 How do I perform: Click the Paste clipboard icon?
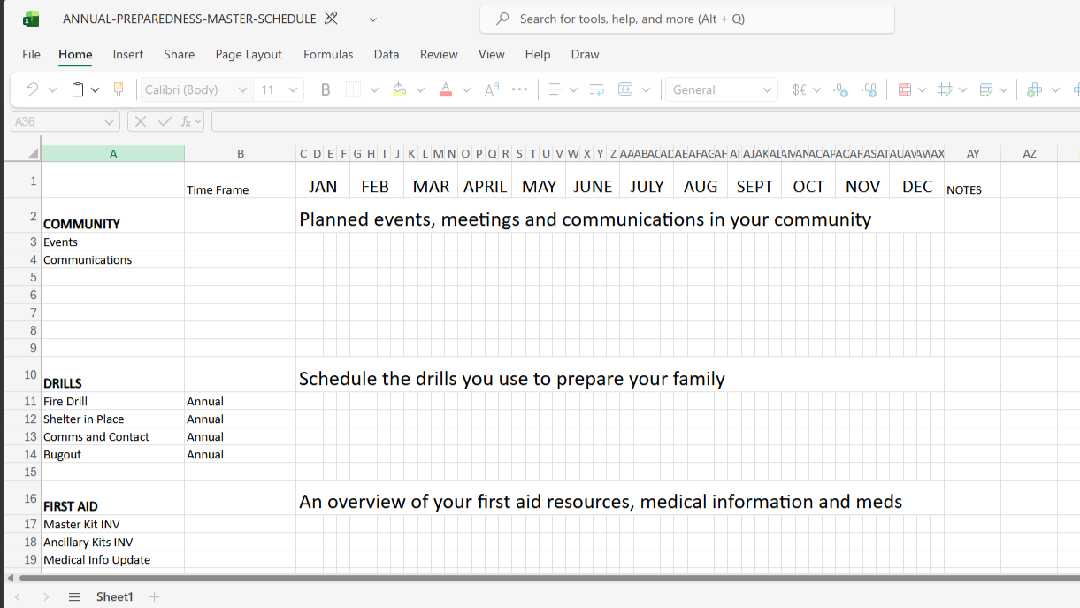tap(77, 89)
